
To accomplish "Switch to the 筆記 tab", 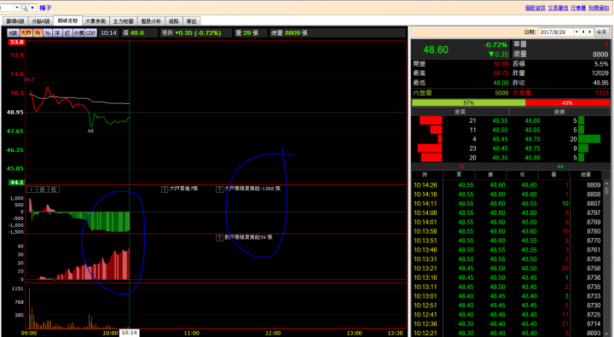I will pyautogui.click(x=192, y=21).
